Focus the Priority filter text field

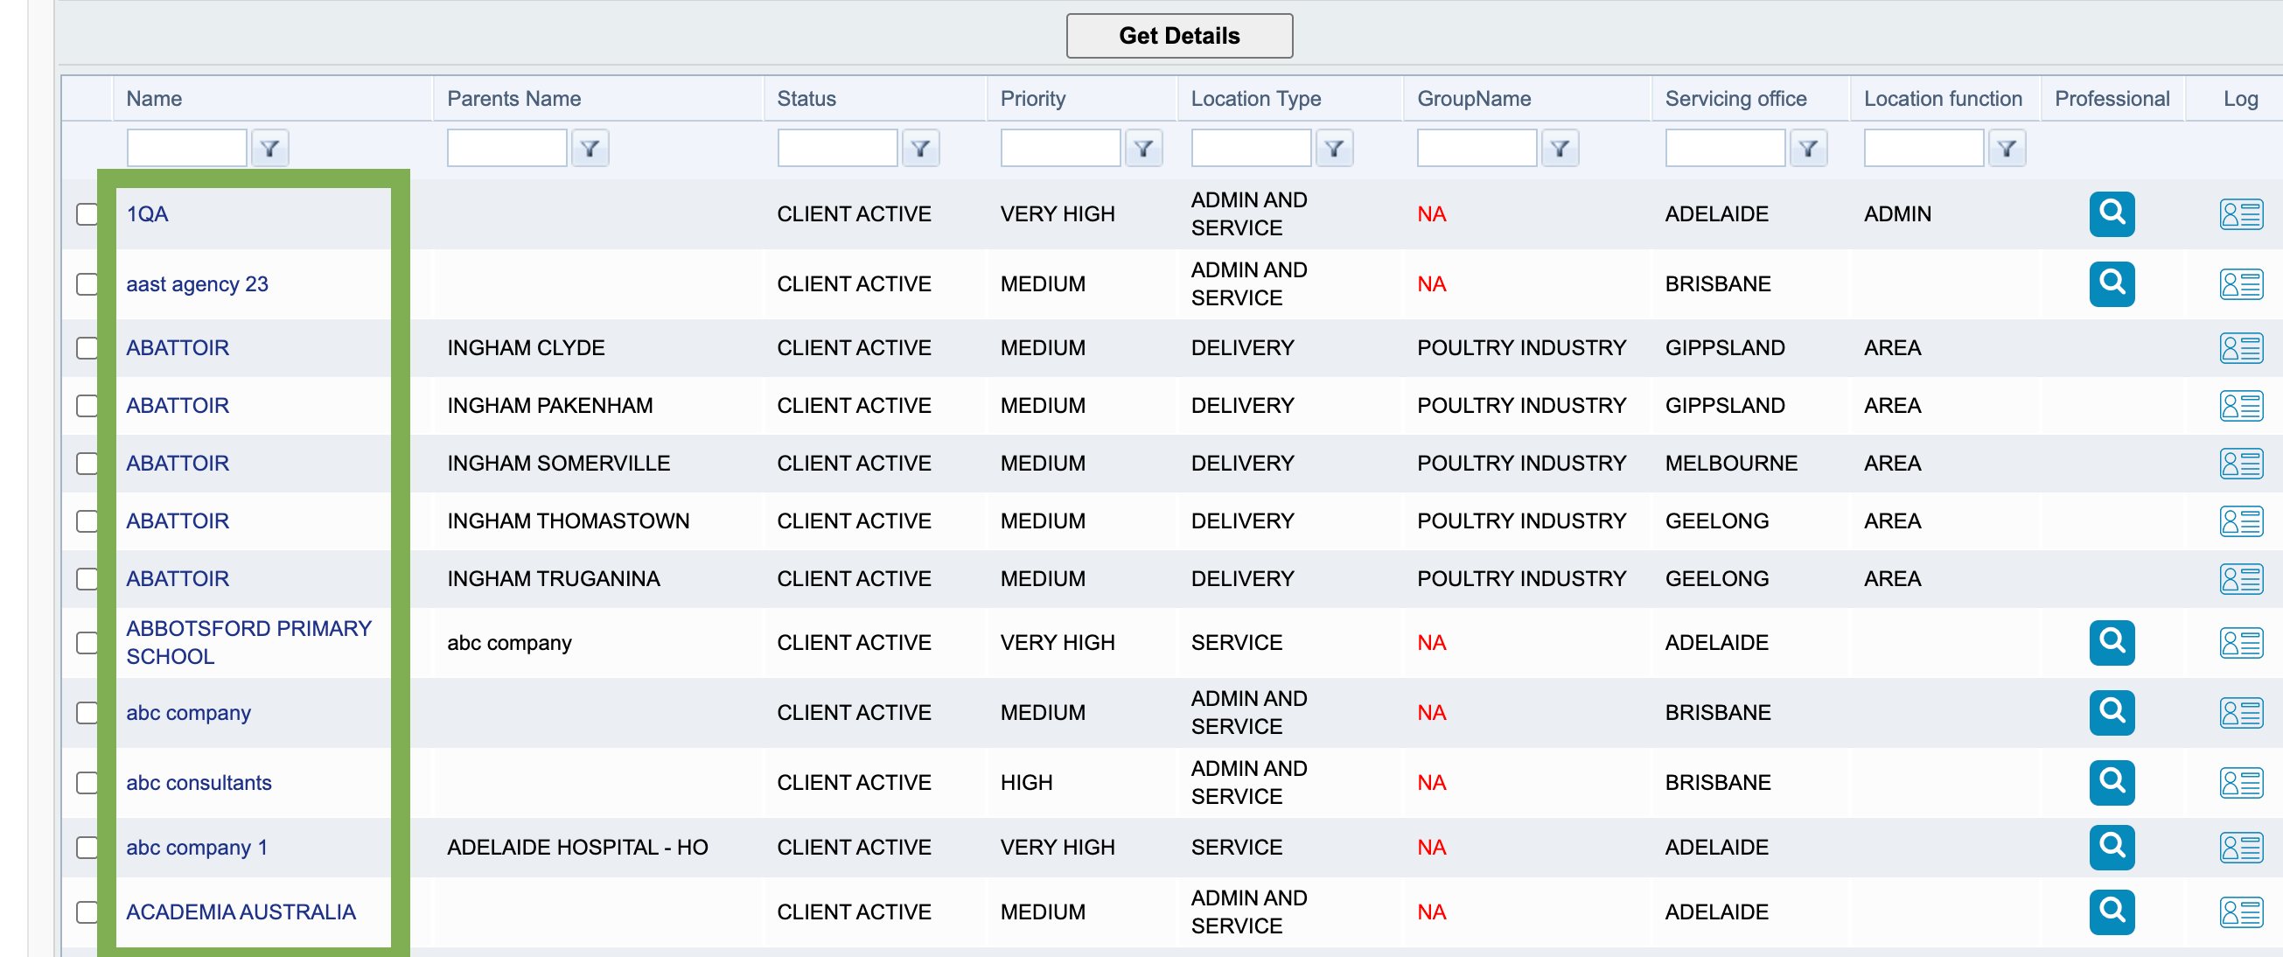point(1060,148)
